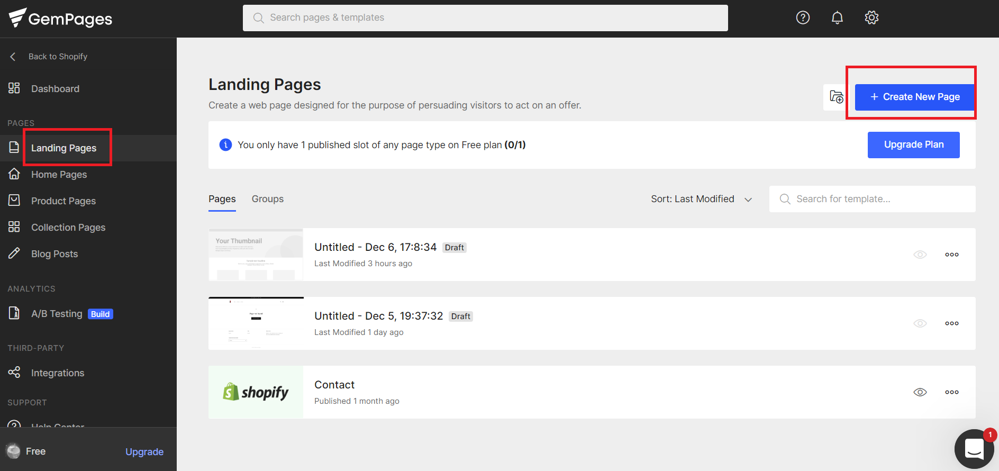Open notifications bell icon
This screenshot has width=999, height=471.
pos(837,17)
